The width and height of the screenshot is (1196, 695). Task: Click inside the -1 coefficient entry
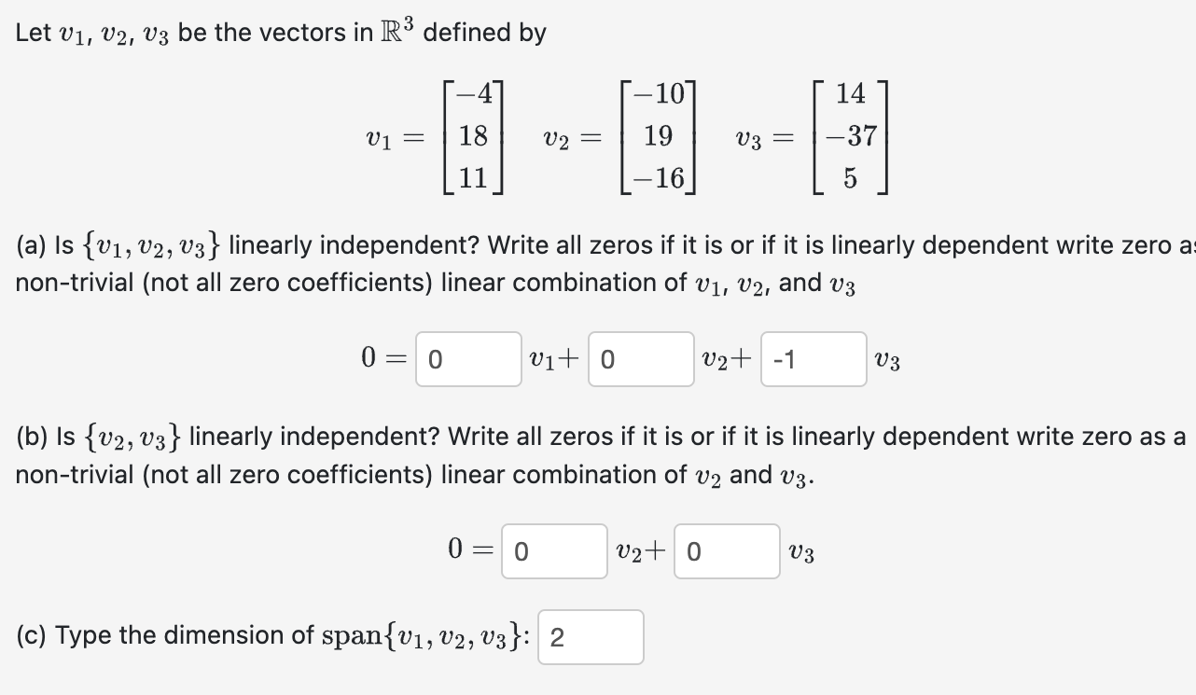(813, 359)
